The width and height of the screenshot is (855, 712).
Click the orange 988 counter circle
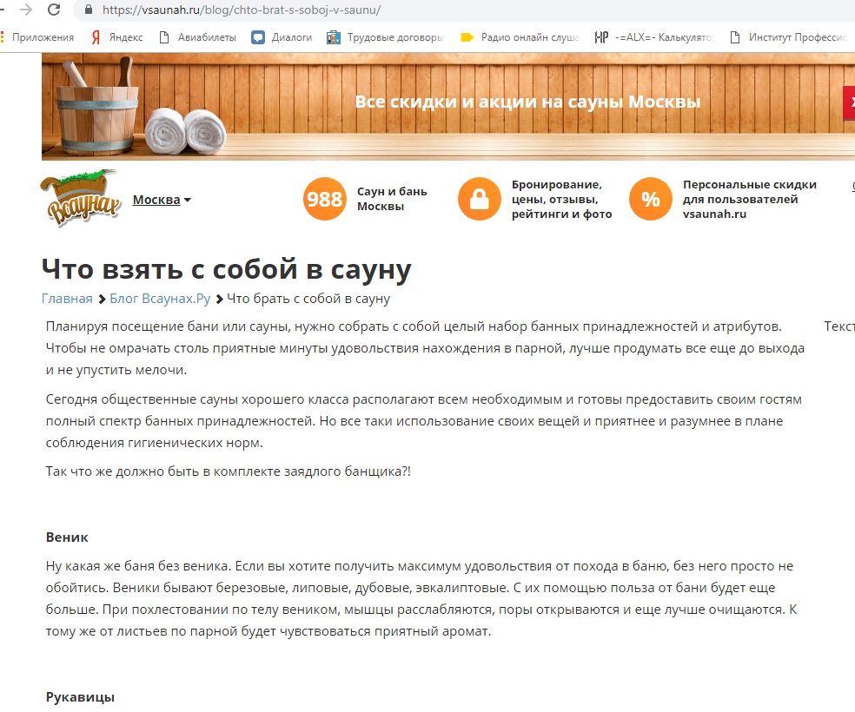pos(324,199)
